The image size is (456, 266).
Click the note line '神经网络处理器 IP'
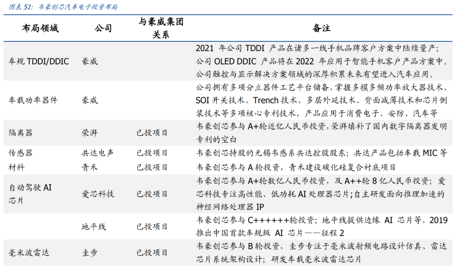click(230, 207)
